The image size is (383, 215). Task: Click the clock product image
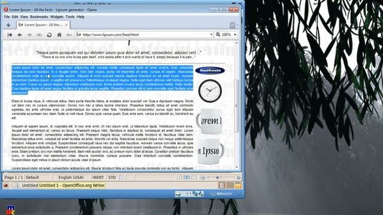pyautogui.click(x=210, y=91)
